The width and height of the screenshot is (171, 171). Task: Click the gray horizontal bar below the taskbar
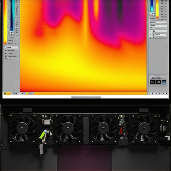click(x=86, y=98)
